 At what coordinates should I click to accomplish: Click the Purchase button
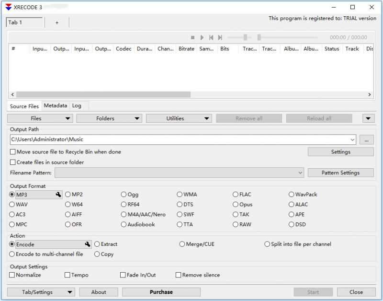pyautogui.click(x=161, y=292)
